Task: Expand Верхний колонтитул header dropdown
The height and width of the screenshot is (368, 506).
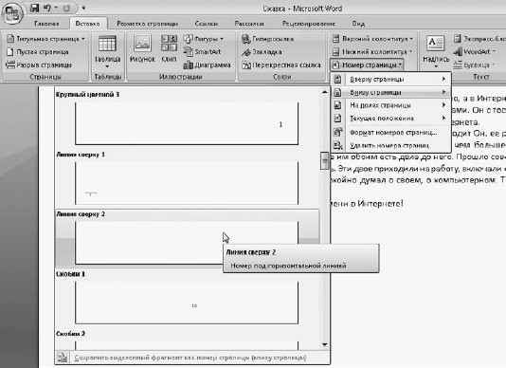Action: coord(372,39)
